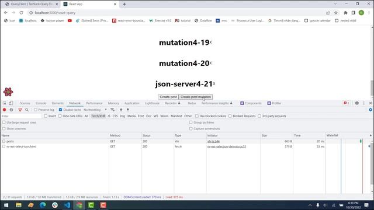Image resolution: width=374 pixels, height=210 pixels.
Task: Open the React Profiler tab
Action: pyautogui.click(x=274, y=103)
